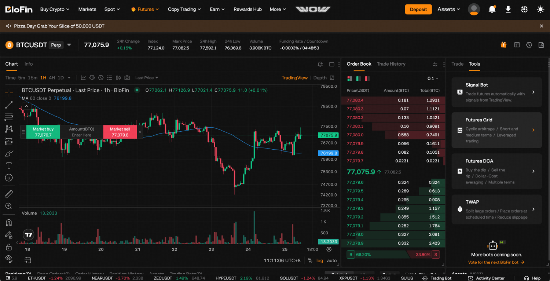Open the Fibonacci retracement tool

(x=9, y=117)
